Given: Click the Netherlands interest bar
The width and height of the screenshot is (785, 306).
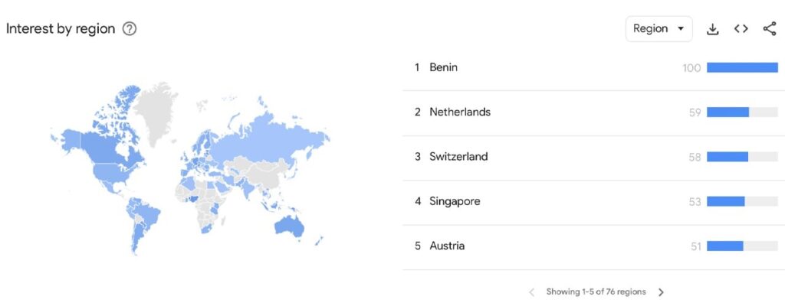Looking at the screenshot, I should (728, 112).
